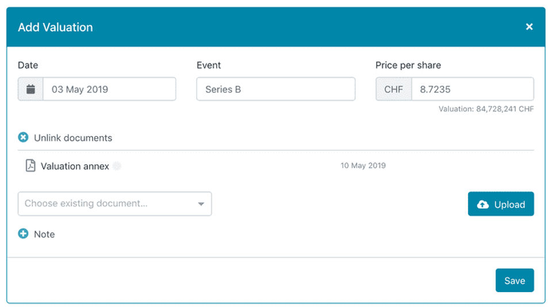The height and width of the screenshot is (307, 552).
Task: Expand the Note section via its label
Action: pyautogui.click(x=44, y=235)
